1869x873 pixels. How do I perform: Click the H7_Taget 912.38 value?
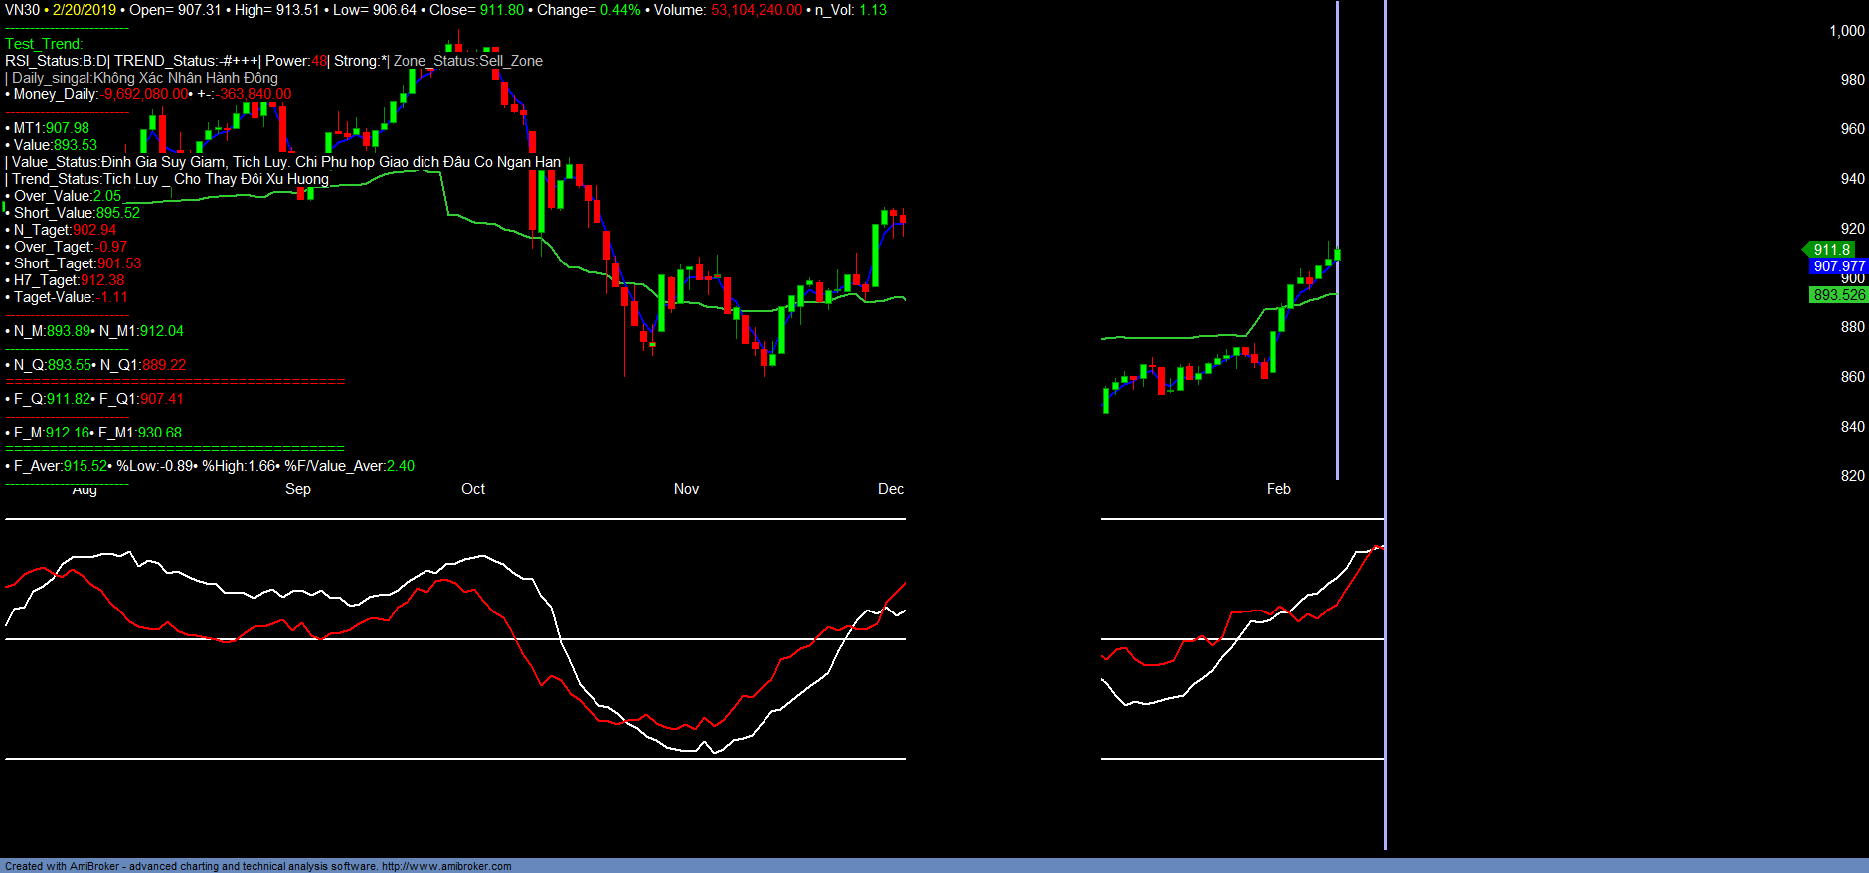coord(102,280)
